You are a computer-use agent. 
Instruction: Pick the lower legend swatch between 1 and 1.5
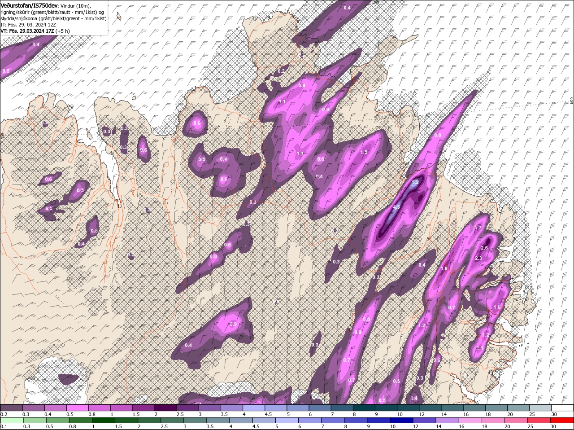coord(104,420)
